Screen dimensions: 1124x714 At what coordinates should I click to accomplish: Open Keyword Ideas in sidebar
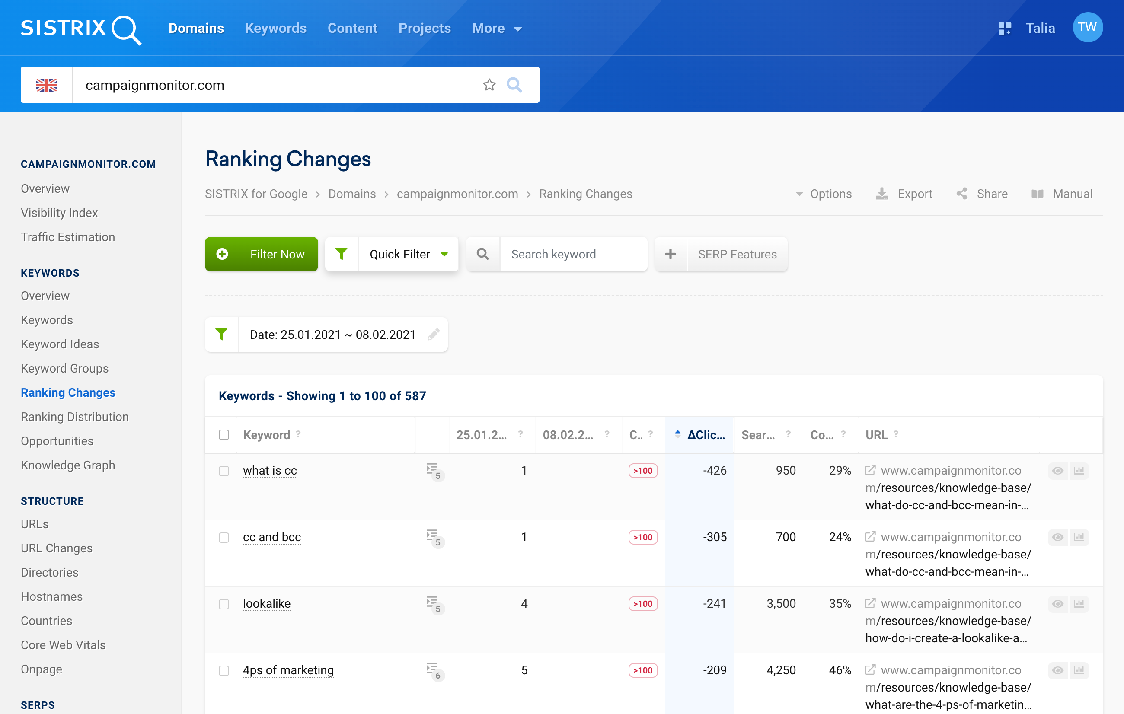pos(60,344)
